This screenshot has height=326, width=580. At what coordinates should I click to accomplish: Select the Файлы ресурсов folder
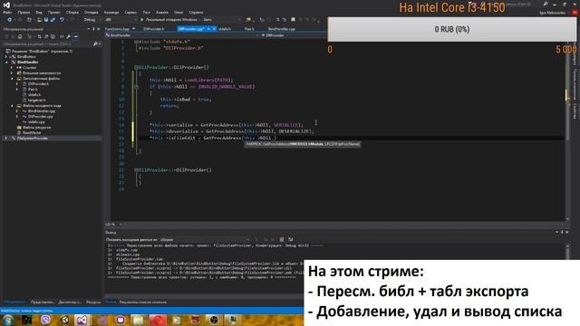click(x=36, y=127)
